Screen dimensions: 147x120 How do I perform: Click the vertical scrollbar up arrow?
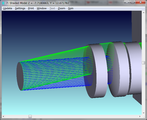144,13
